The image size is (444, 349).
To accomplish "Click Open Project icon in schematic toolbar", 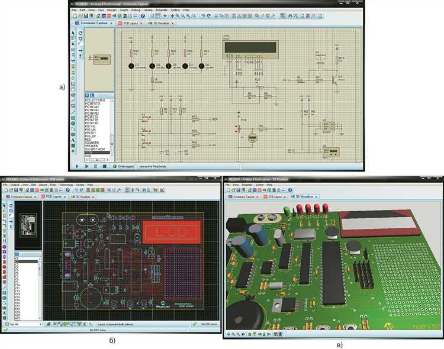I will coord(81,16).
